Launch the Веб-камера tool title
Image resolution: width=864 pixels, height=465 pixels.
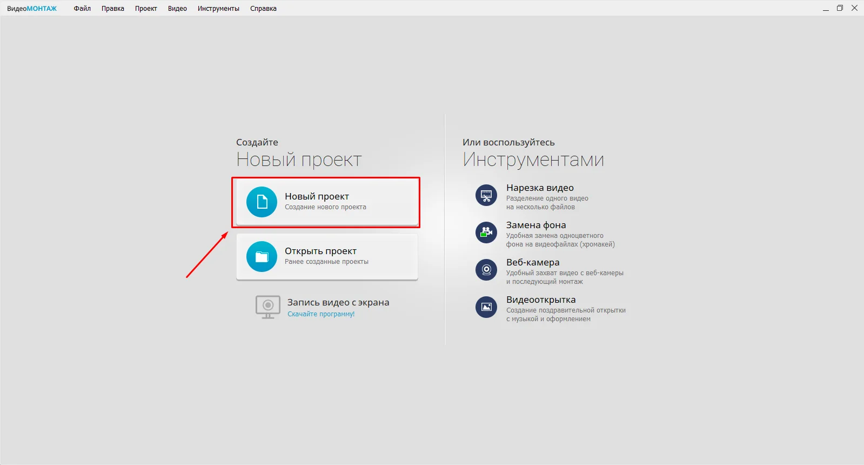533,262
